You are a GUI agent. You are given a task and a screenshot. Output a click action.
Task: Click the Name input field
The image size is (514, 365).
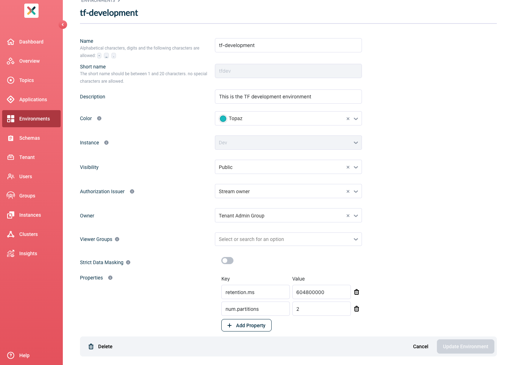288,45
